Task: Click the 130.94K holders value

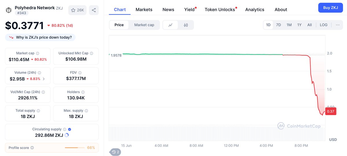Action: coord(76,98)
